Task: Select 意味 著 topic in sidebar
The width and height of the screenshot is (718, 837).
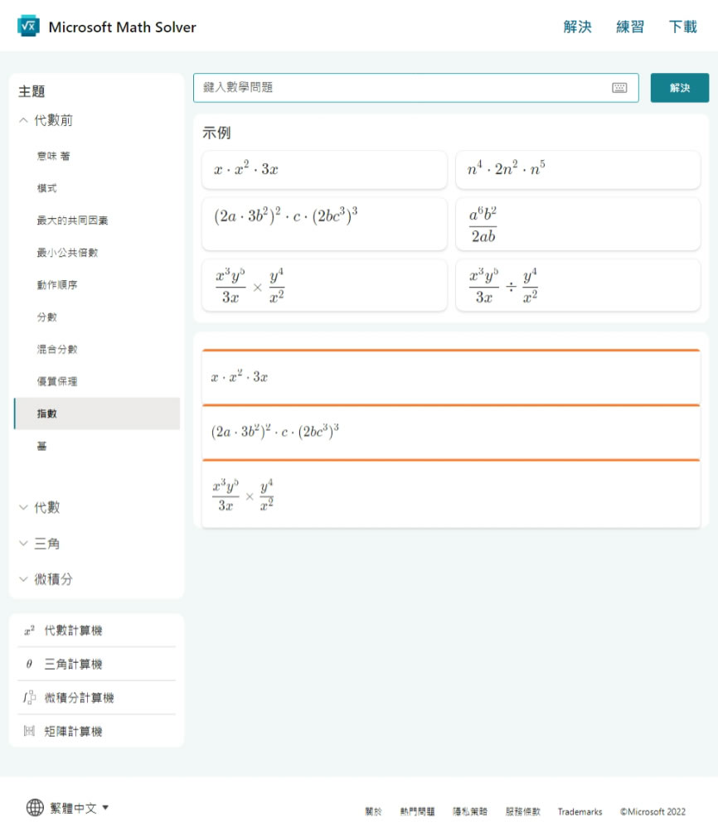Action: pos(53,156)
